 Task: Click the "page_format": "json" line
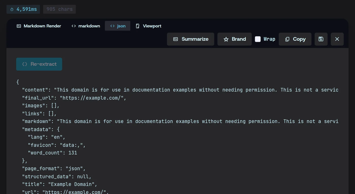(54, 169)
